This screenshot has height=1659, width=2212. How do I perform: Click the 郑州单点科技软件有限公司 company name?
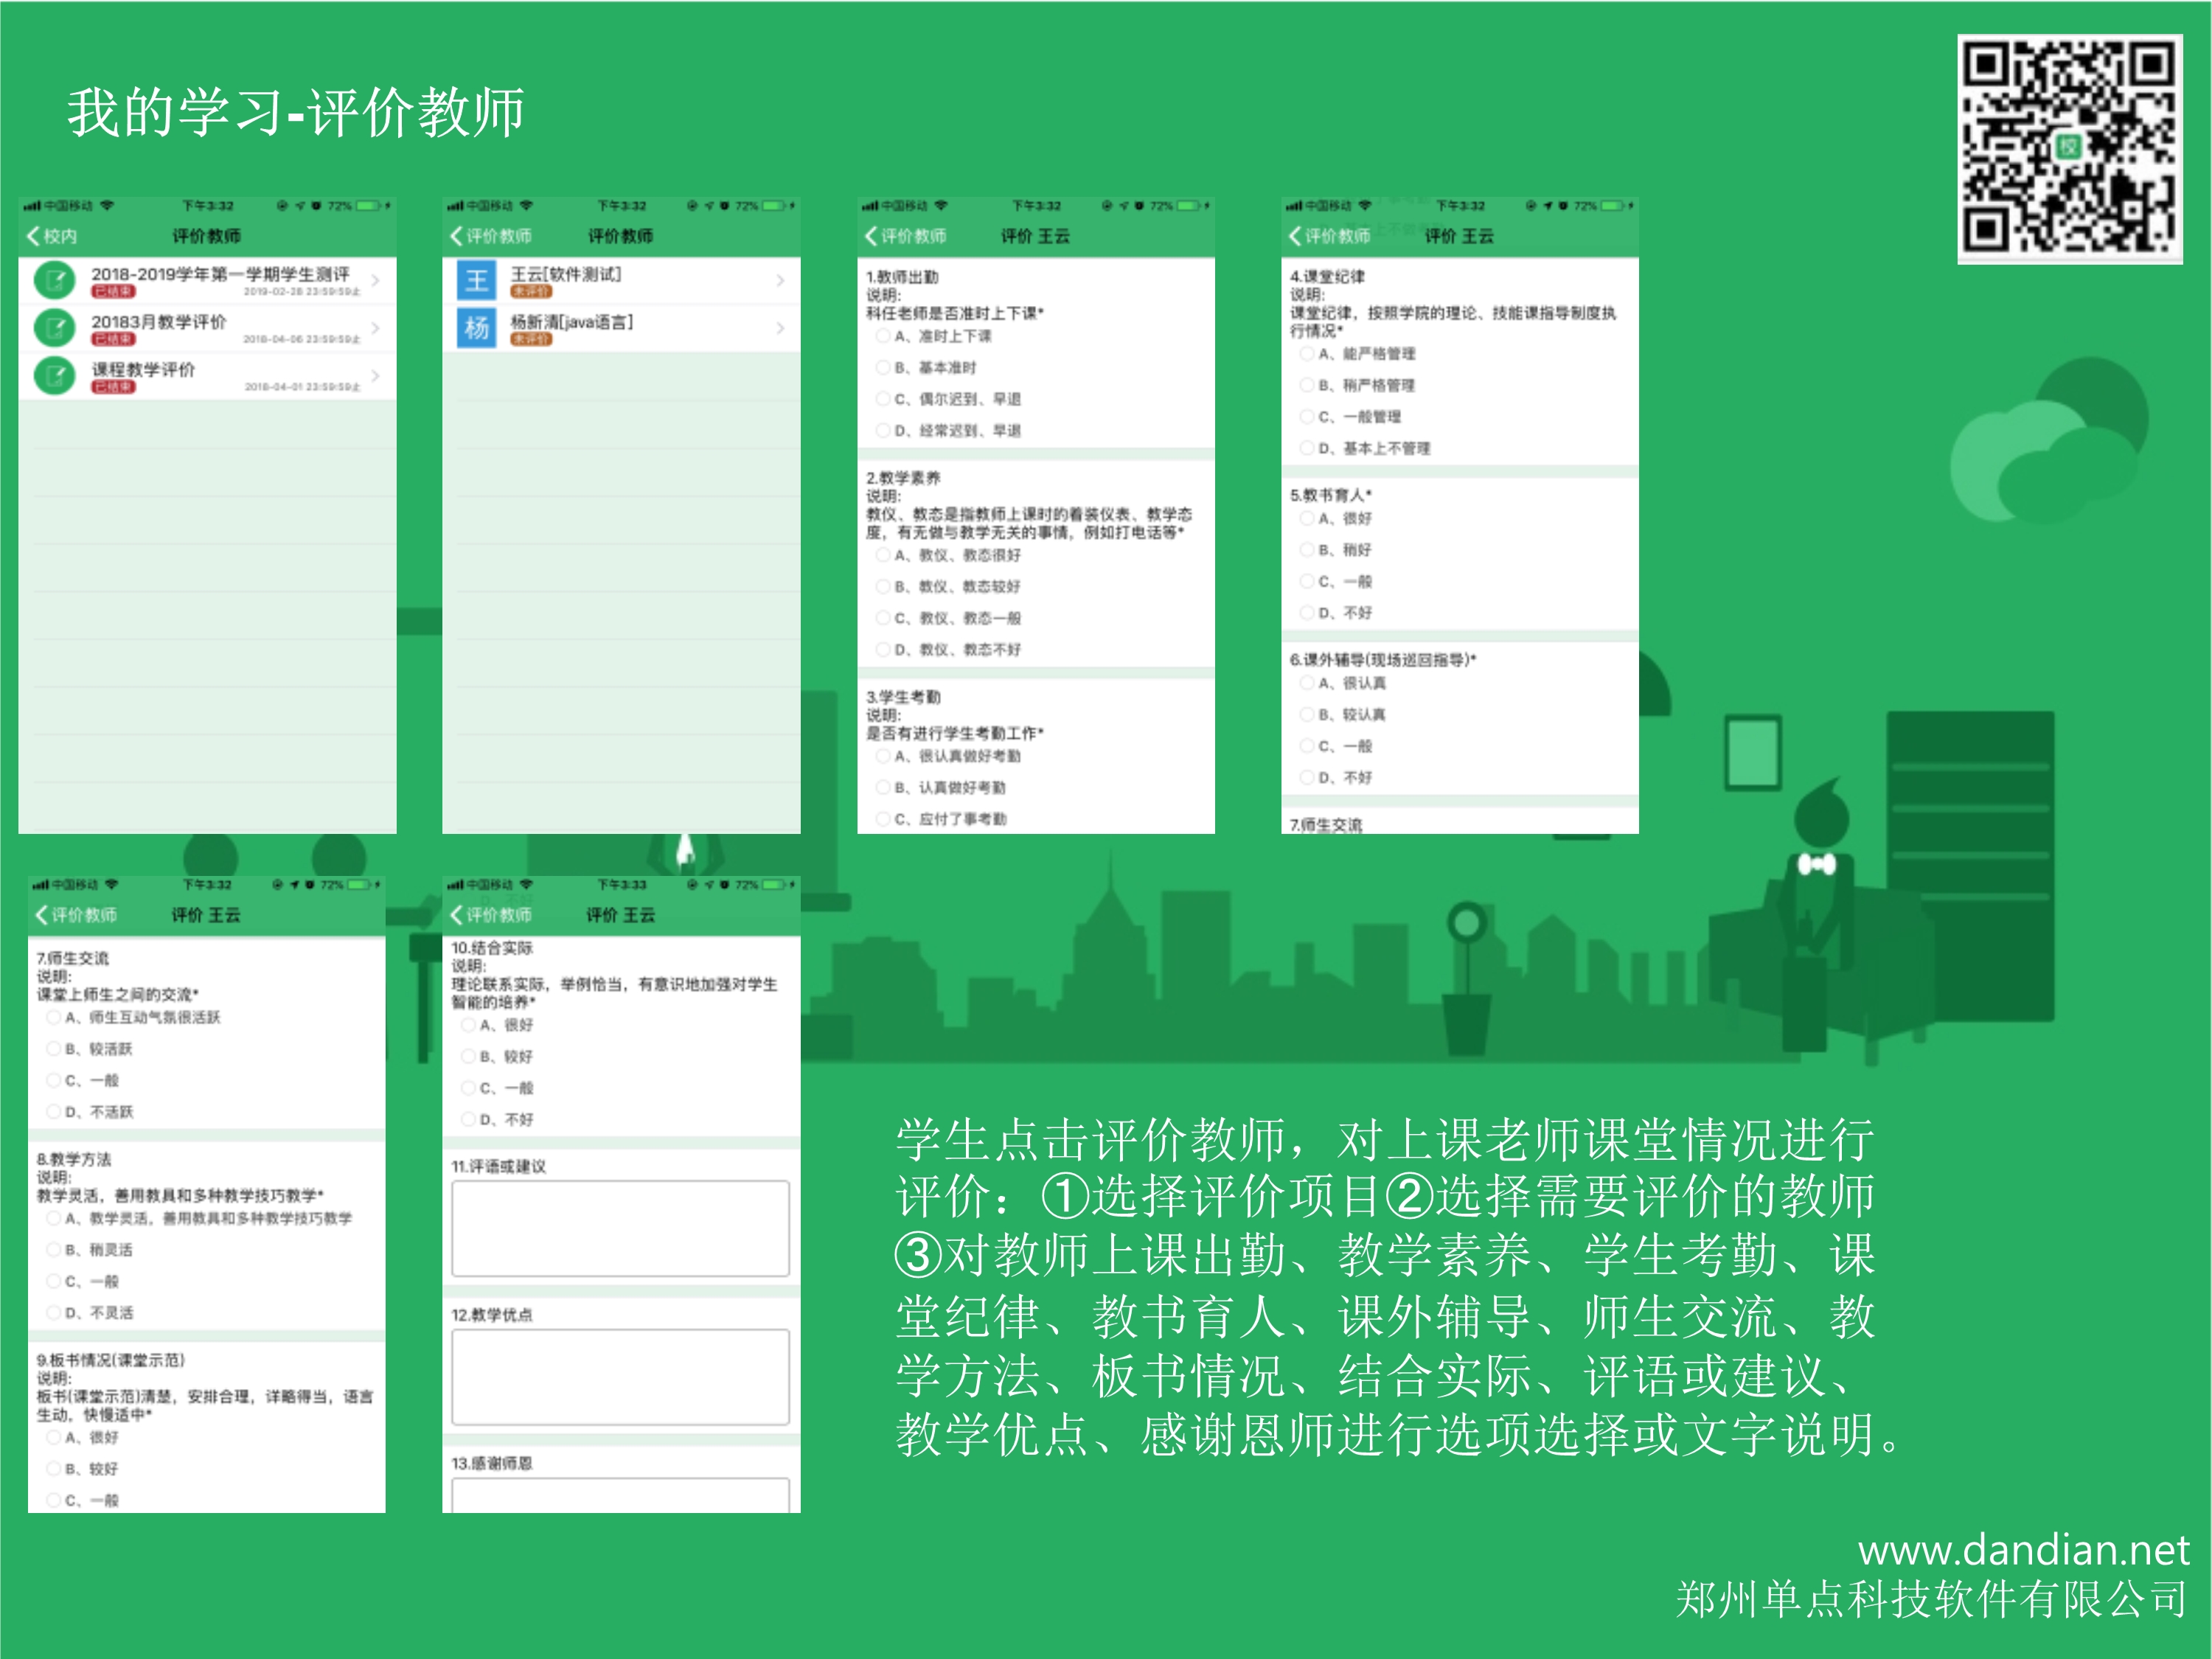[x=1932, y=1599]
